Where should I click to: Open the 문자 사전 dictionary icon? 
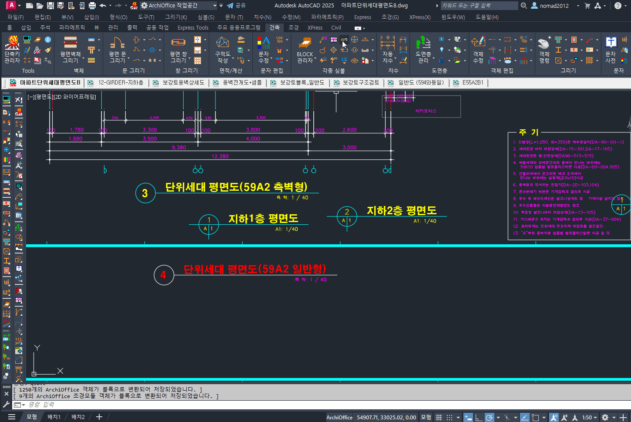pos(611,42)
